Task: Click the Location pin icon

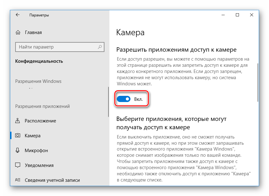Action: point(18,121)
